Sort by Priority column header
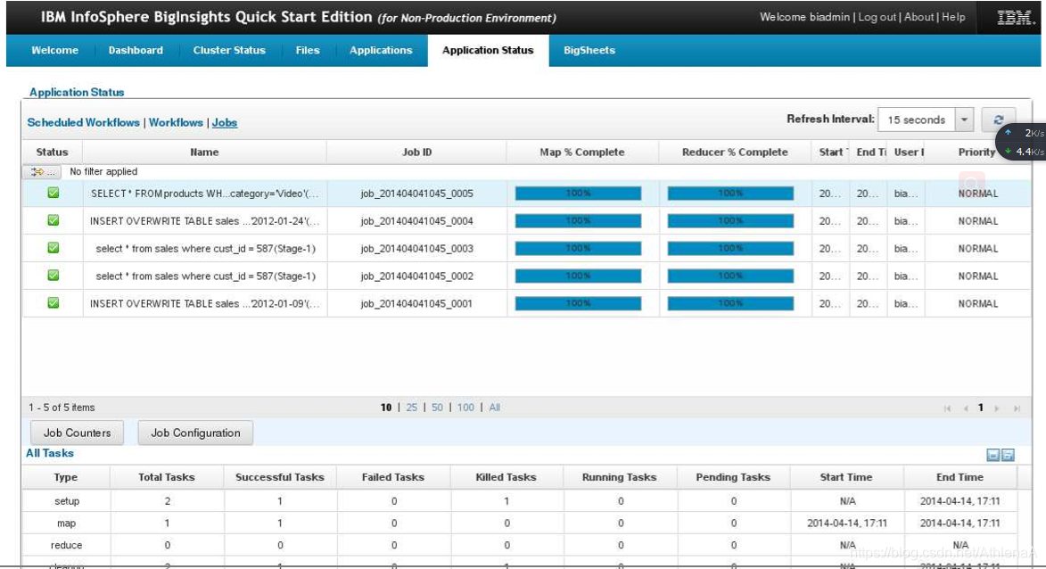 (x=976, y=153)
